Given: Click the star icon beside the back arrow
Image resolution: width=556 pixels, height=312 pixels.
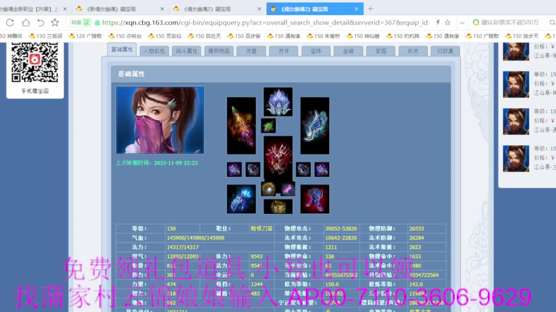Looking at the screenshot, I should (55, 23).
